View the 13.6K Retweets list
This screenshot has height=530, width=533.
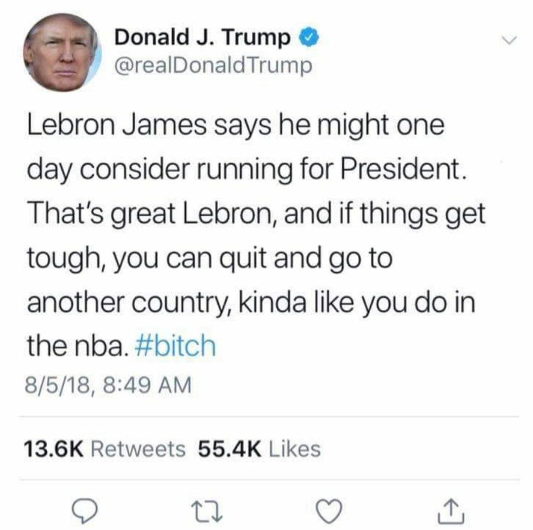[x=104, y=449]
